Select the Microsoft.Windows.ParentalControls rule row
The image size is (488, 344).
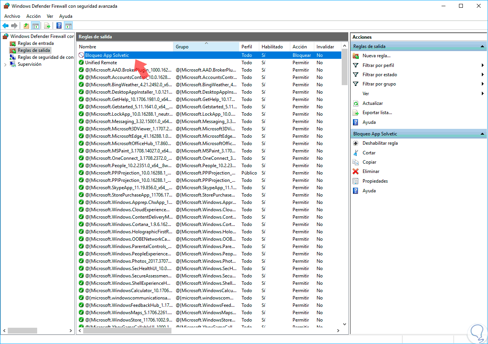[209, 246]
